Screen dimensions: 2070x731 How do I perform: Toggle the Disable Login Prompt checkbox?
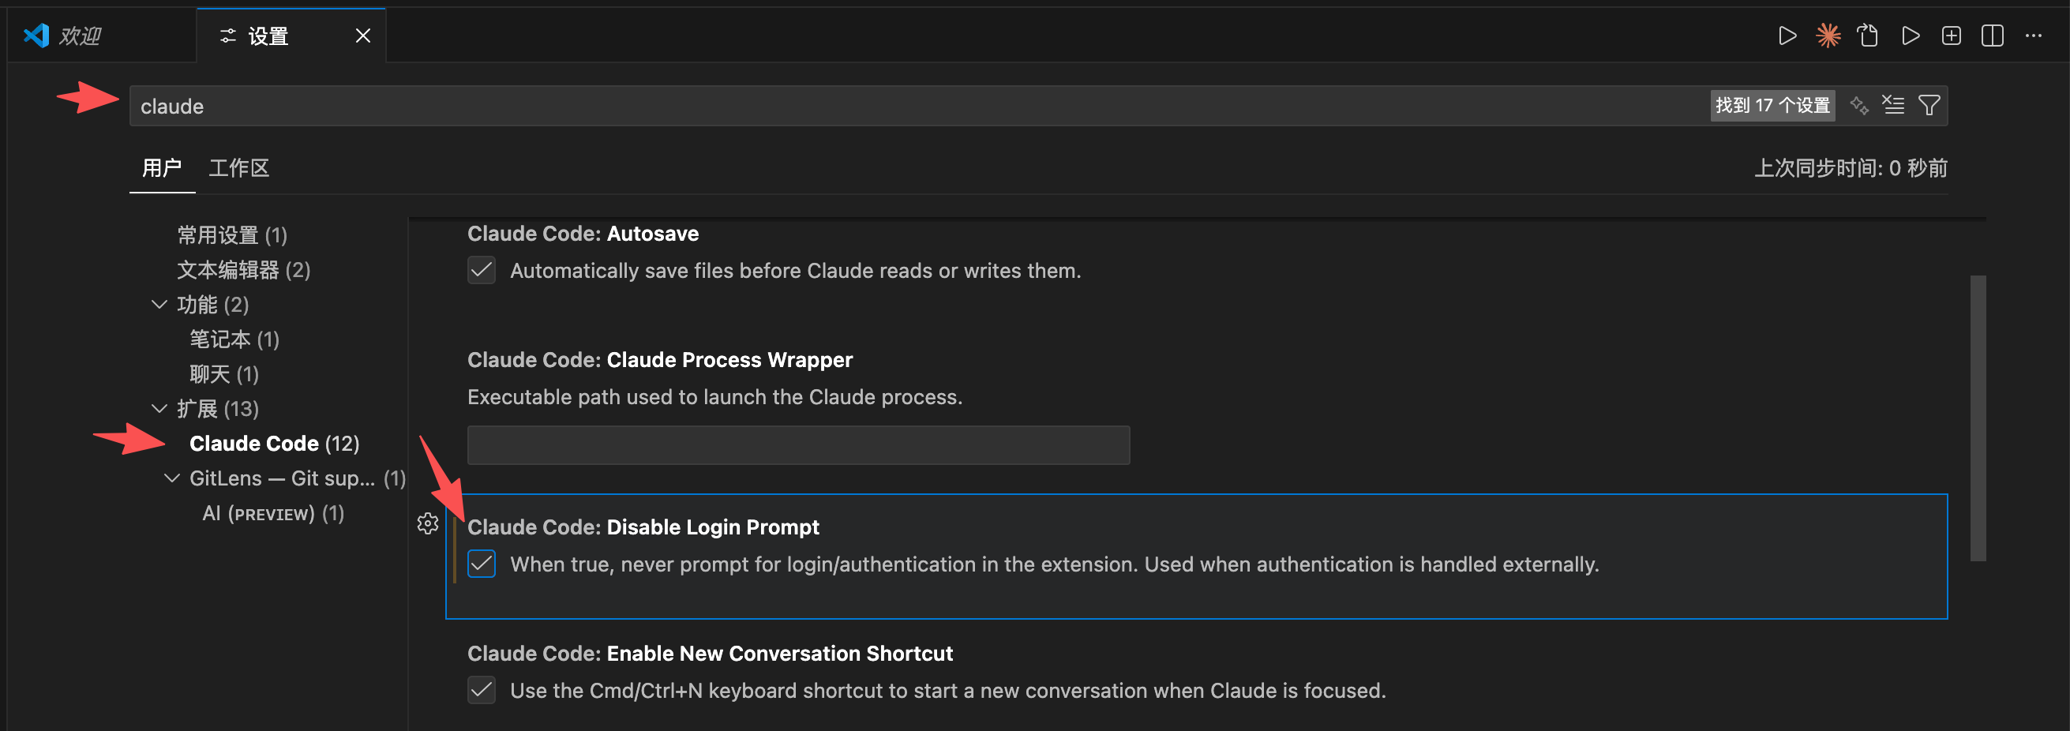(x=482, y=564)
